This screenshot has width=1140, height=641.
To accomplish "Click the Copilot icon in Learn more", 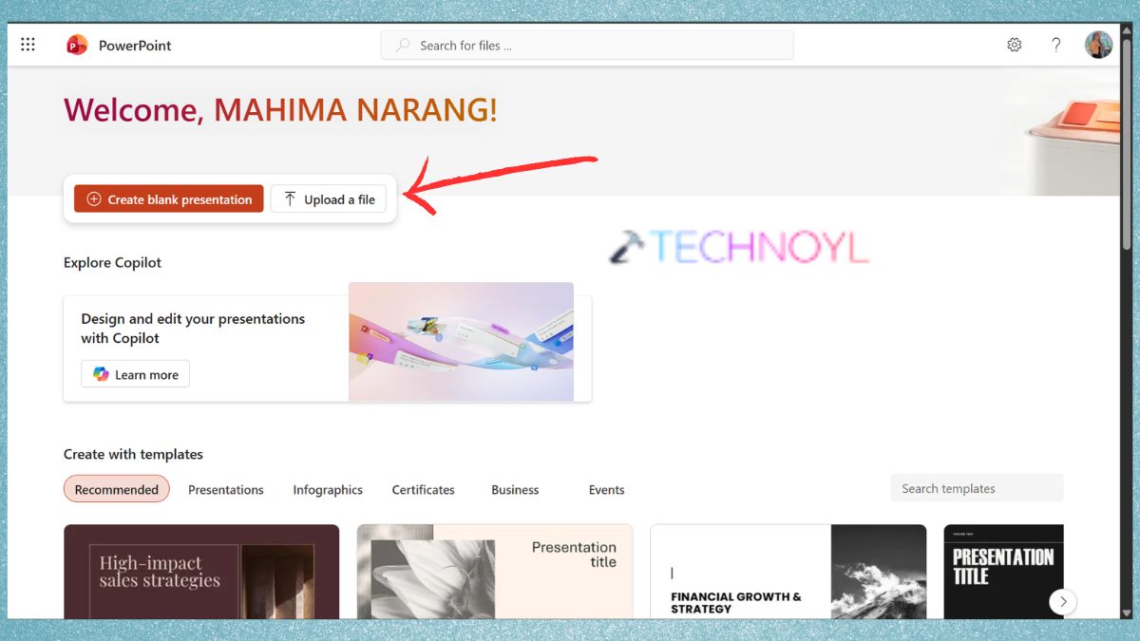I will coord(101,374).
